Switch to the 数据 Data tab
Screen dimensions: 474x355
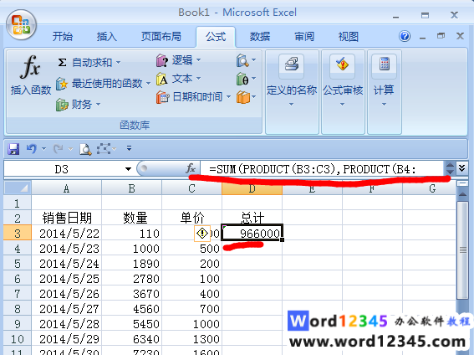click(260, 37)
